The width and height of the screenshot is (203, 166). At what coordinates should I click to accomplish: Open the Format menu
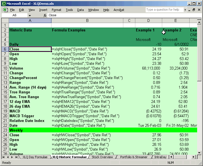(x=56, y=10)
